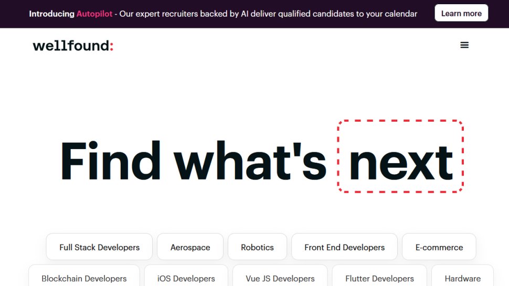Viewport: 509px width, 286px height.
Task: Click the word Find in the headline
Action: pyautogui.click(x=110, y=160)
